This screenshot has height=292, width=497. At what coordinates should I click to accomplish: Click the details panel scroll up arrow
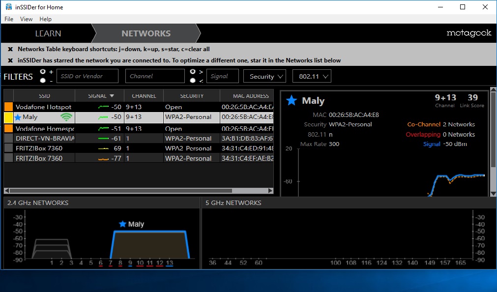tap(493, 90)
